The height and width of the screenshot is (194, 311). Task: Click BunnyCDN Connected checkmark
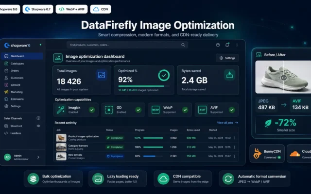pos(279,158)
